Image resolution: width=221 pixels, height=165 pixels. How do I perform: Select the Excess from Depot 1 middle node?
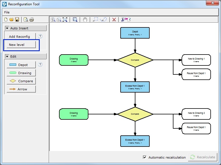135,87
